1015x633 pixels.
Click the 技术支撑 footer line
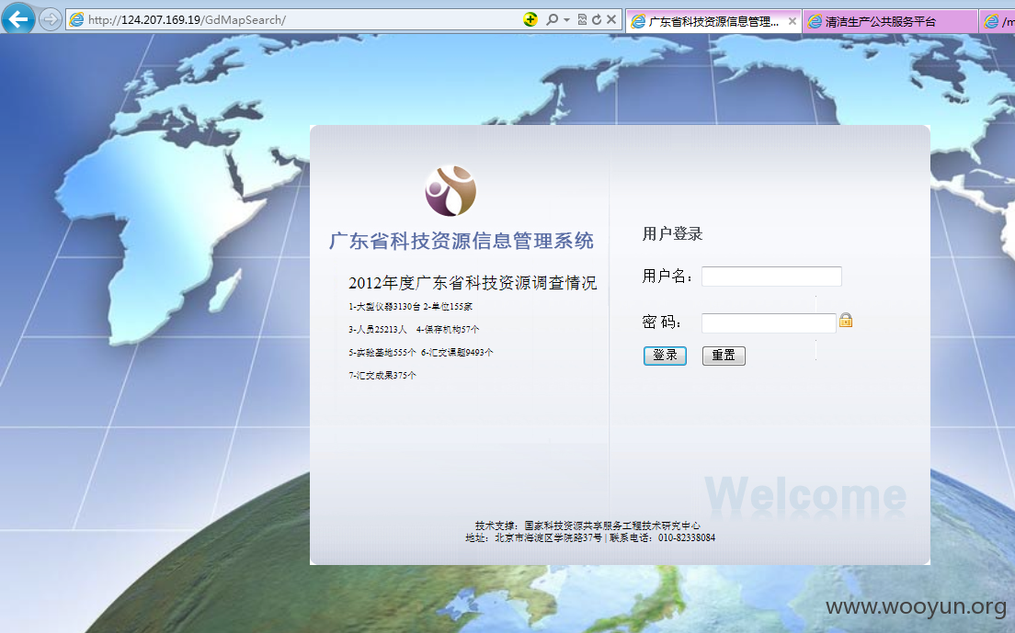click(x=587, y=526)
